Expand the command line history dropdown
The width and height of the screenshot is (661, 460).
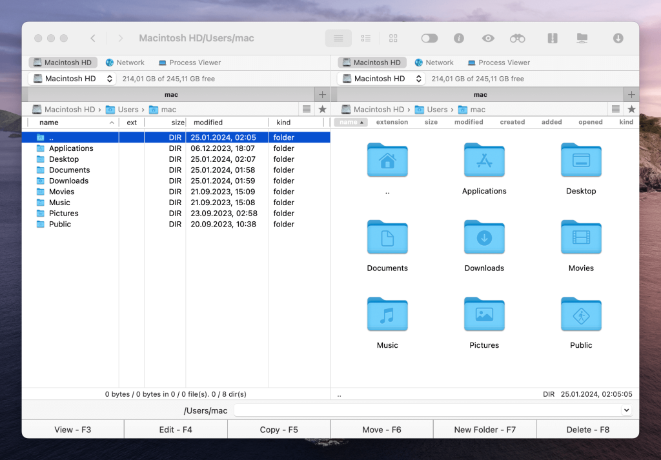(x=625, y=410)
